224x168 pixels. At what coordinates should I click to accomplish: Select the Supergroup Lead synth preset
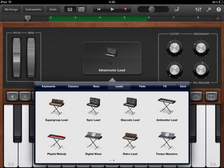tap(56, 106)
